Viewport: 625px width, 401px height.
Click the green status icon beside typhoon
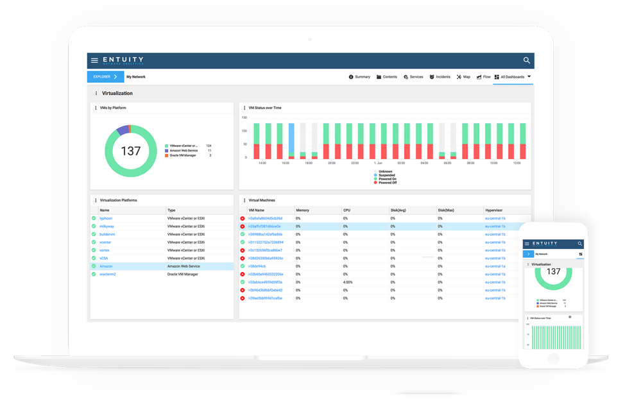point(94,218)
